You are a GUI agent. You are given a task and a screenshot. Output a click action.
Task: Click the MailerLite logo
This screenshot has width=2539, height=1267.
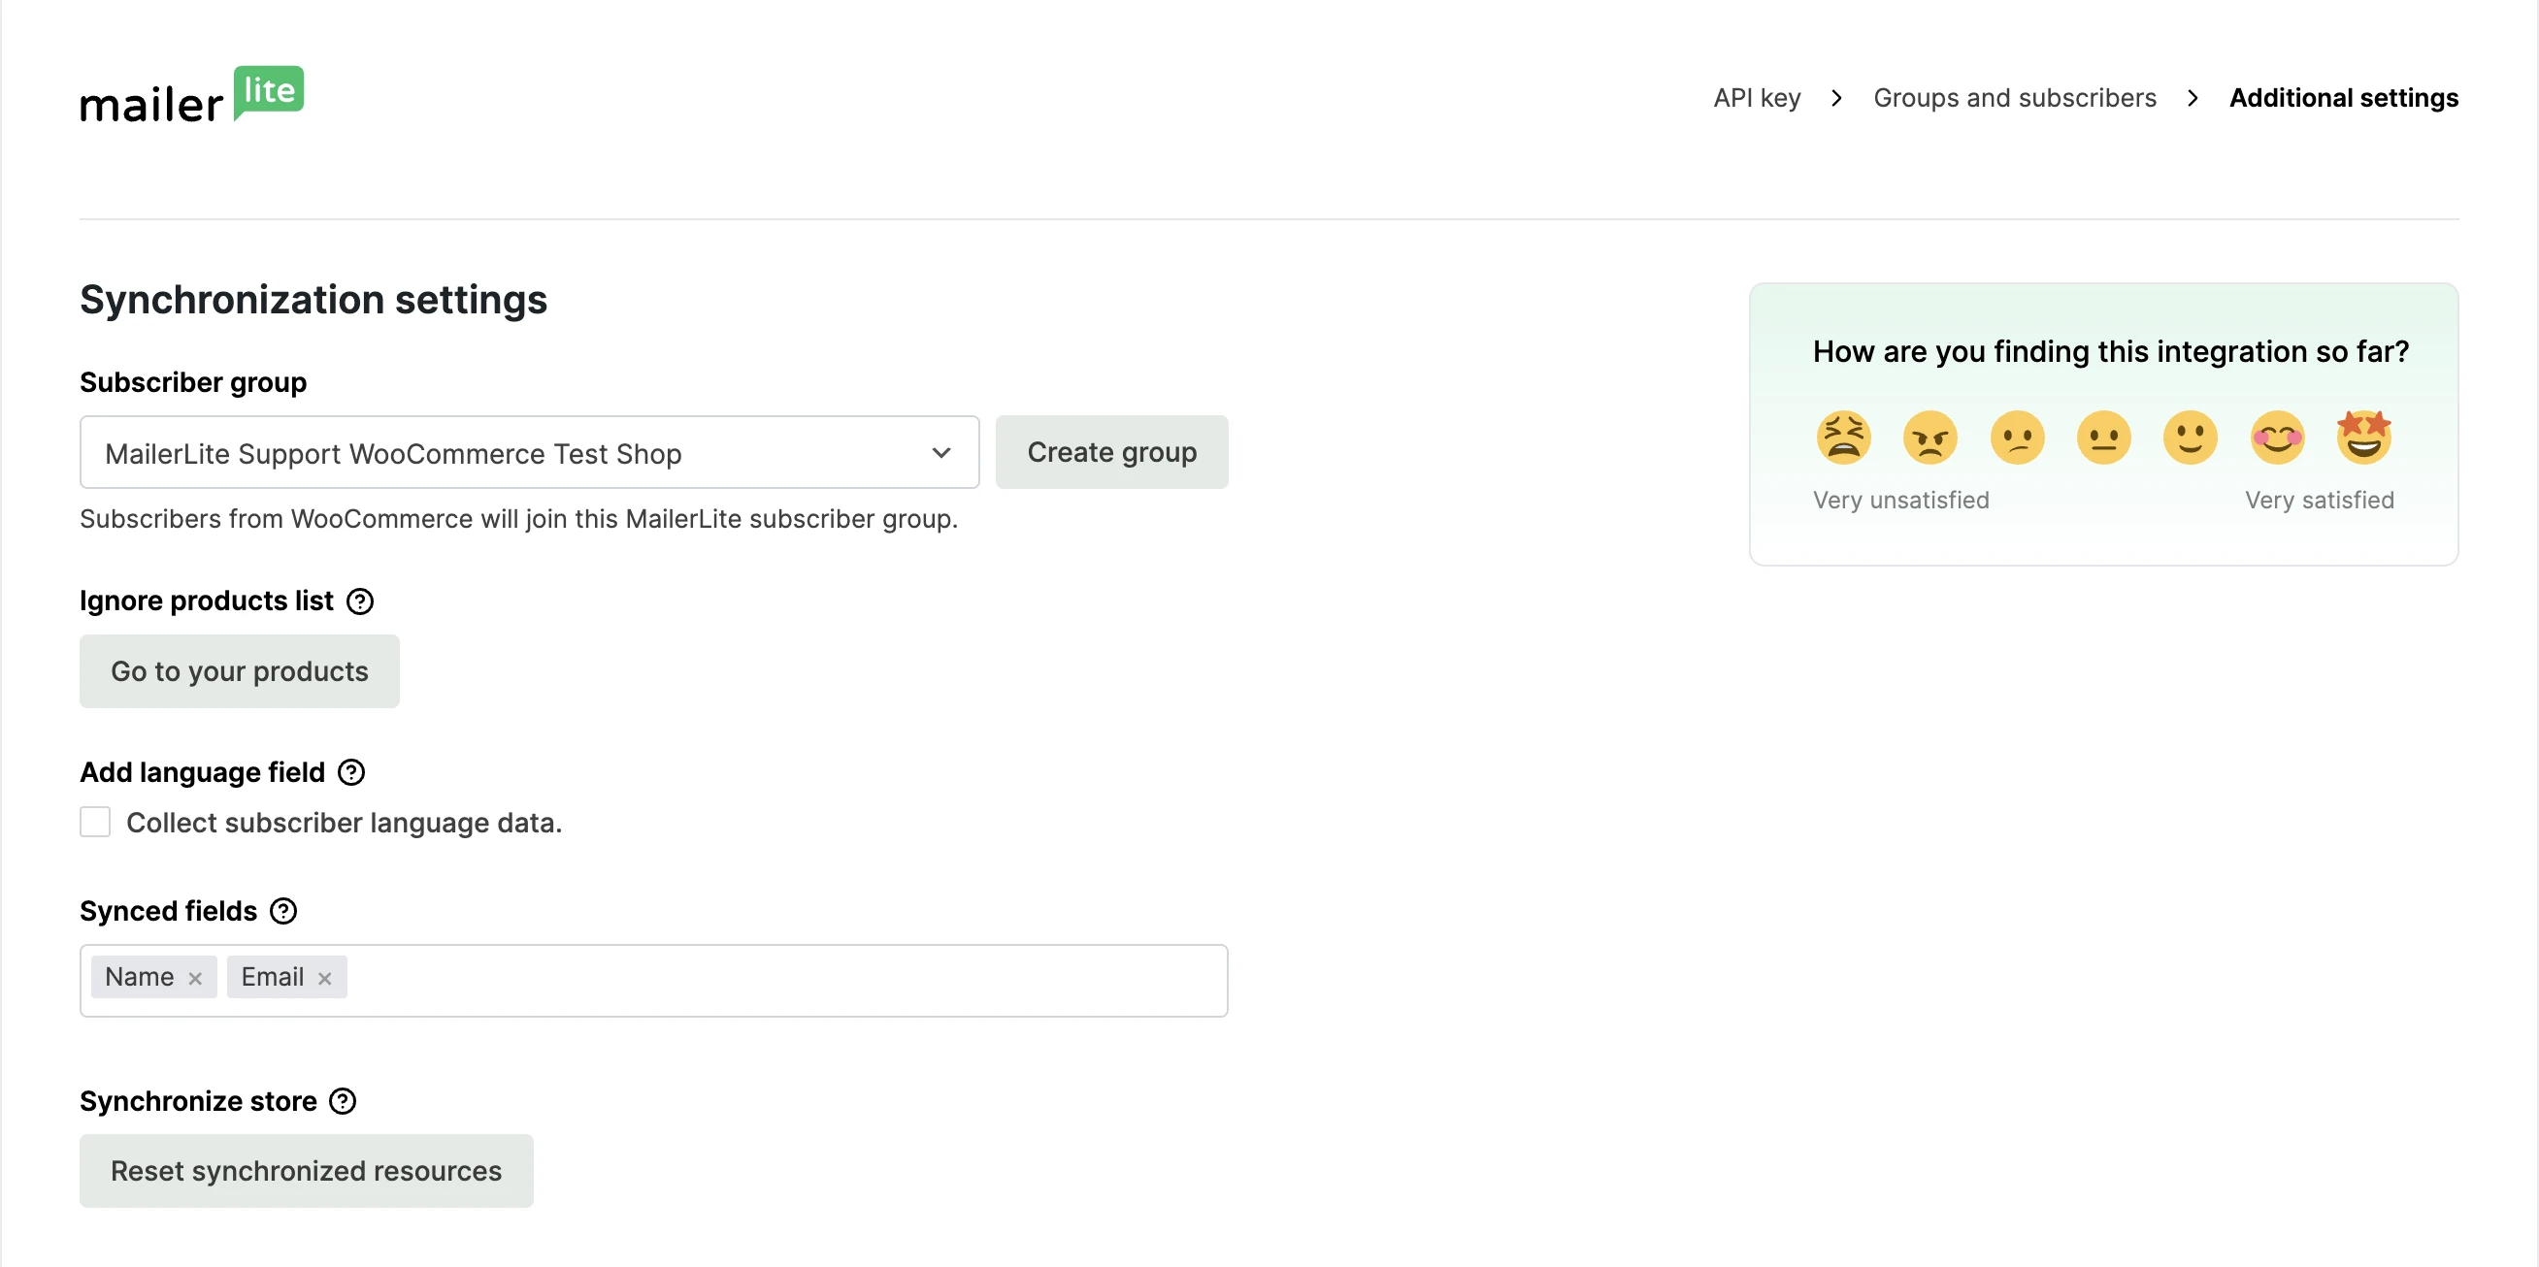click(192, 96)
